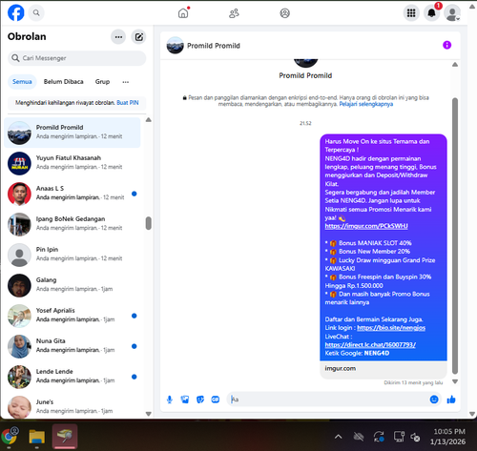Start a new message with compose icon
Screen dimensions: 477x451
[x=138, y=37]
